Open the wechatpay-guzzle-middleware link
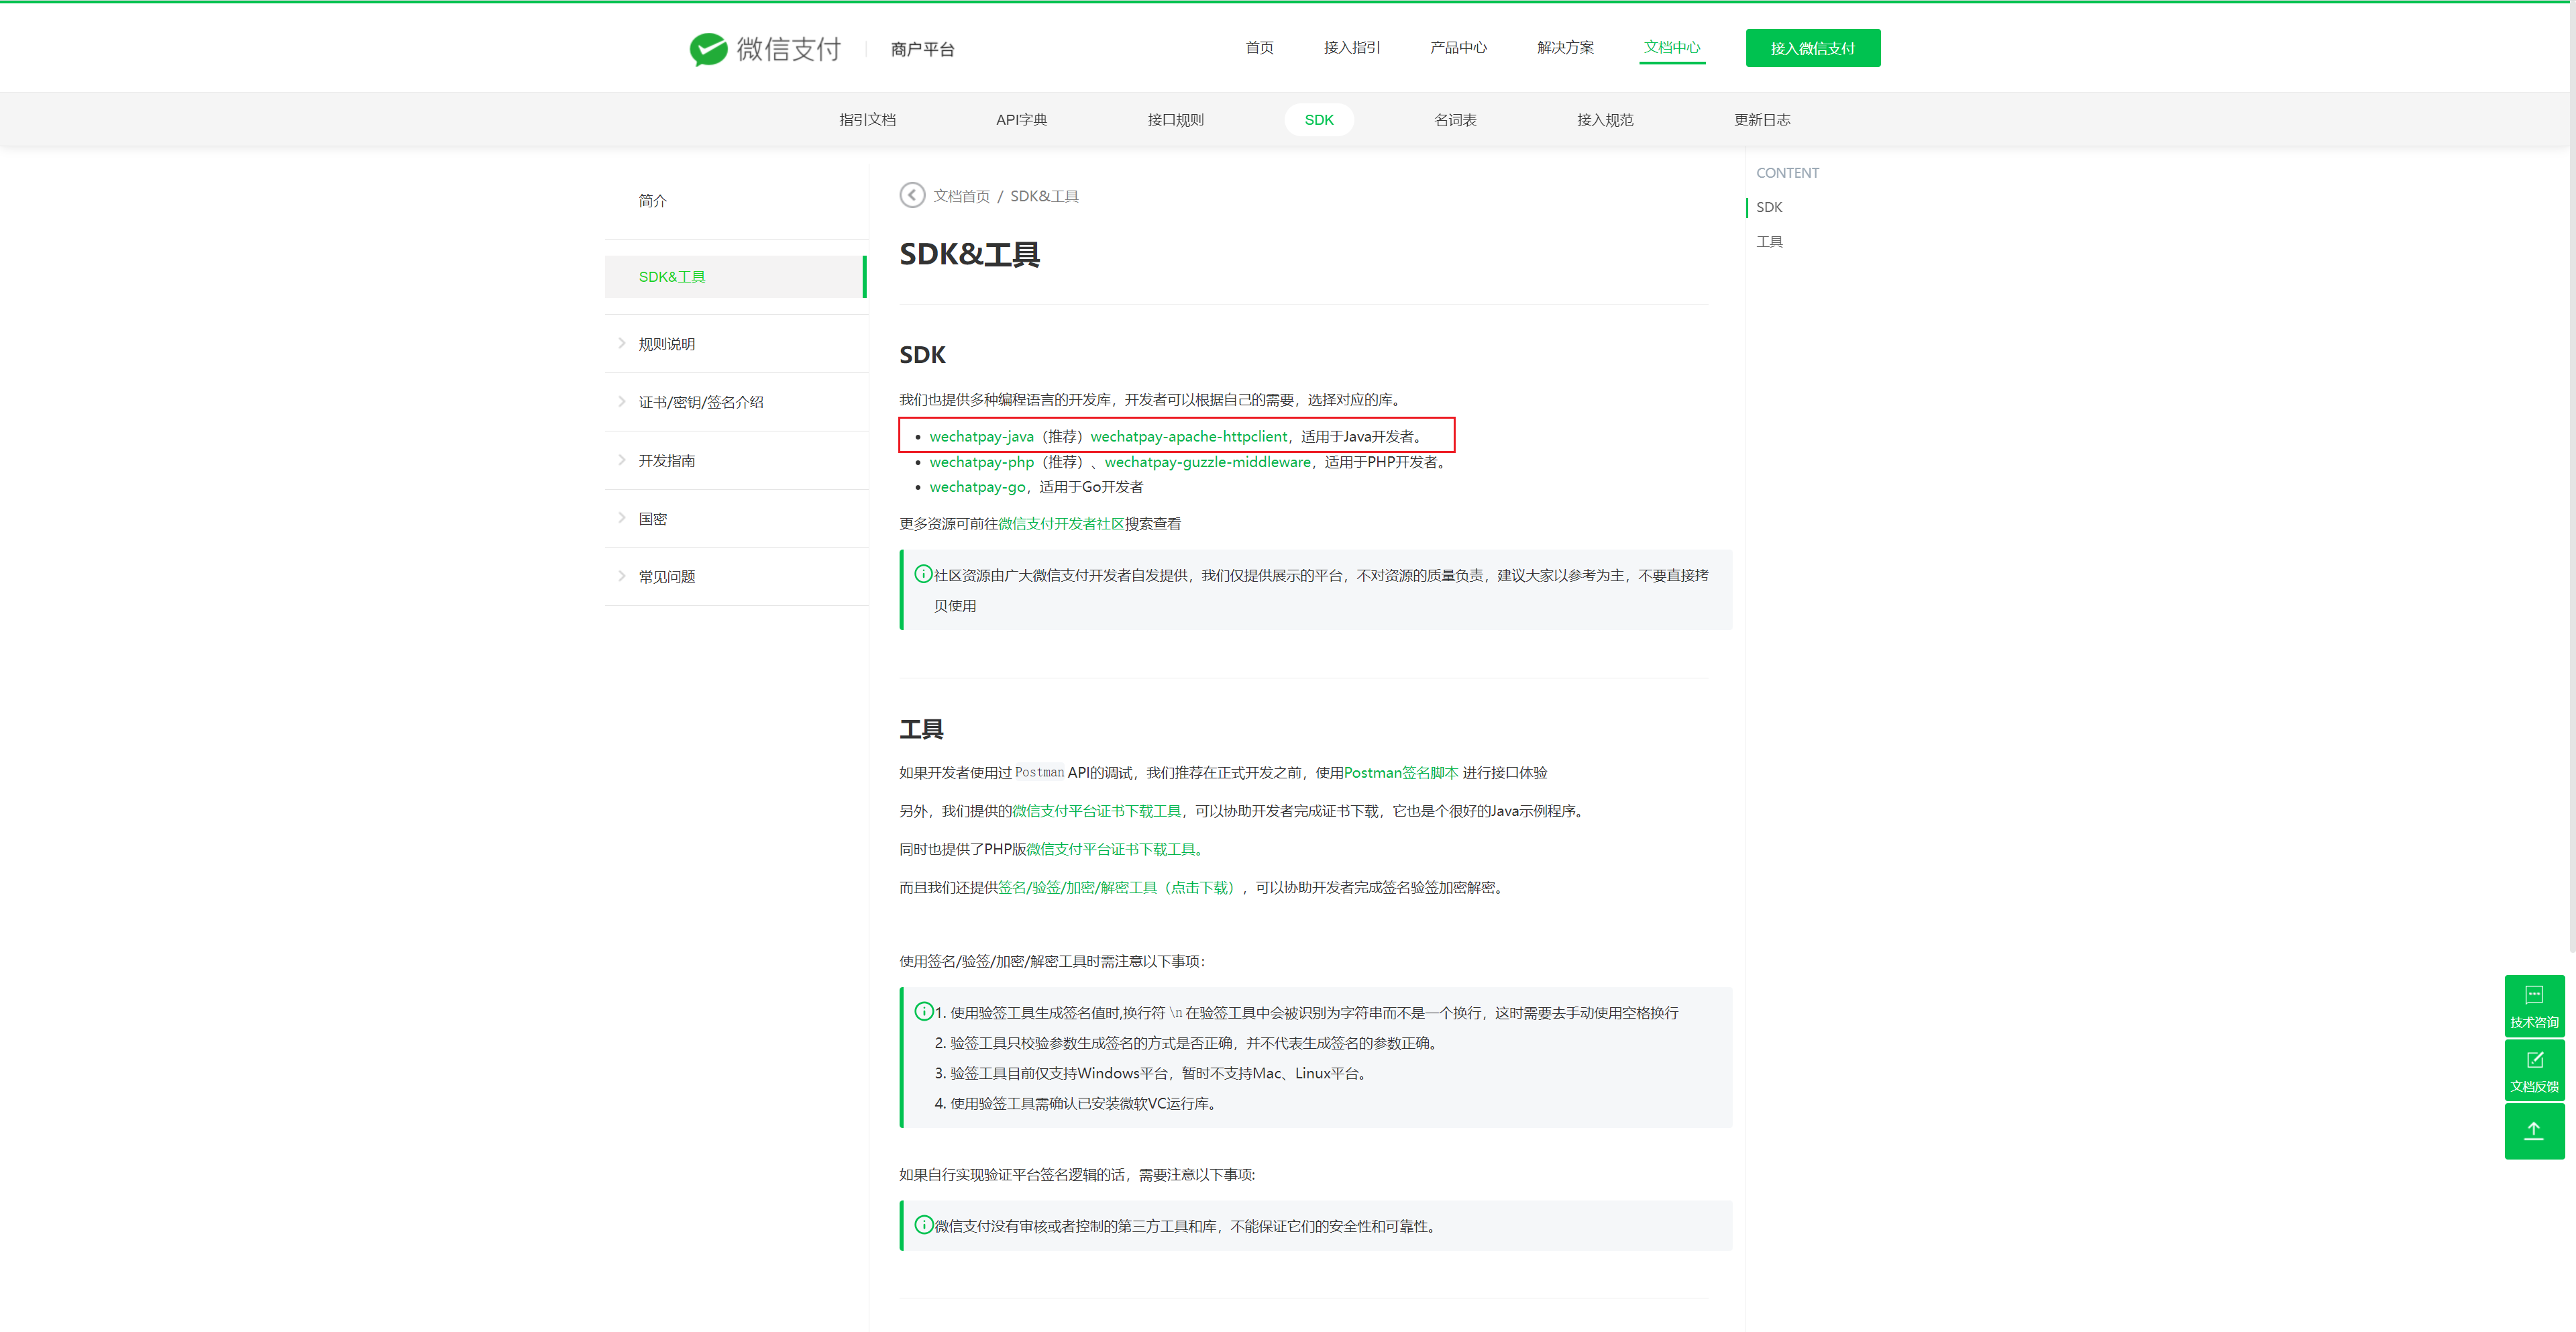The height and width of the screenshot is (1332, 2576). tap(1207, 462)
